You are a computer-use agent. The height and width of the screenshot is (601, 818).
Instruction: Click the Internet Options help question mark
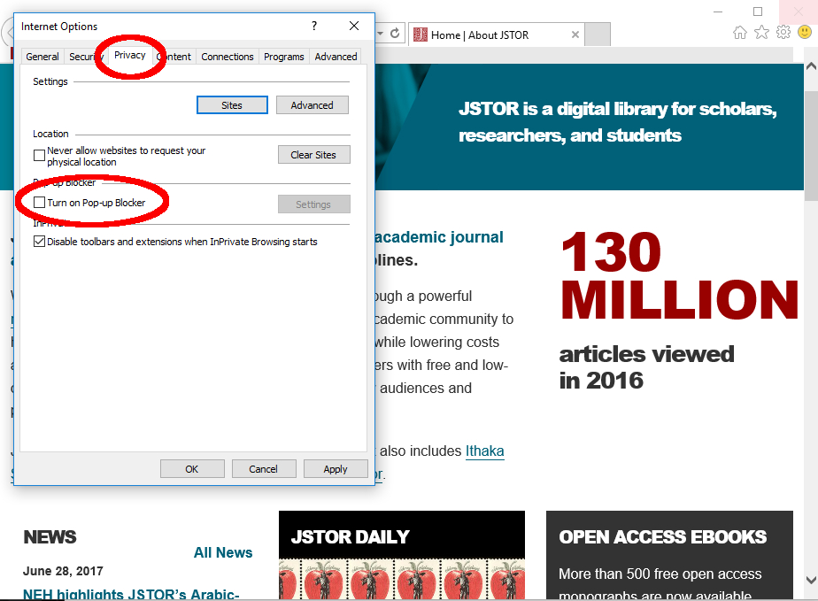point(314,26)
